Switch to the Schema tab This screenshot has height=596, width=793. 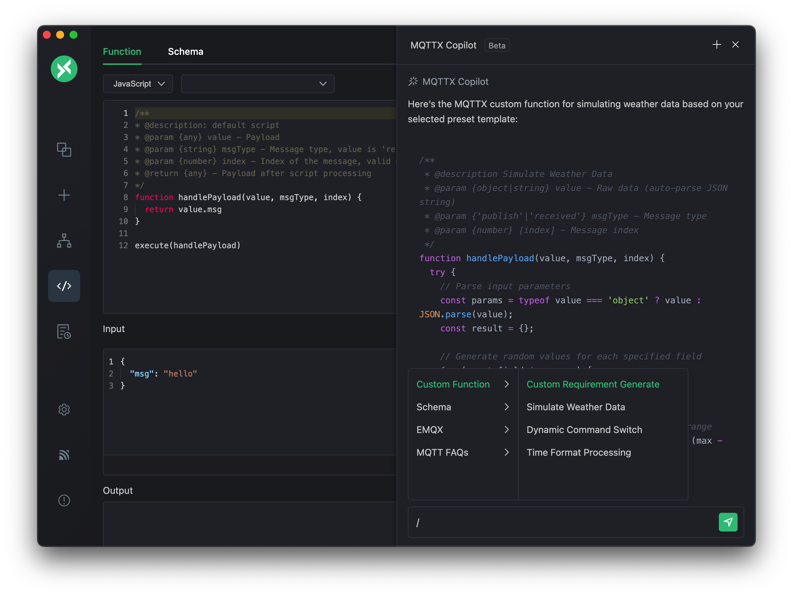(185, 52)
